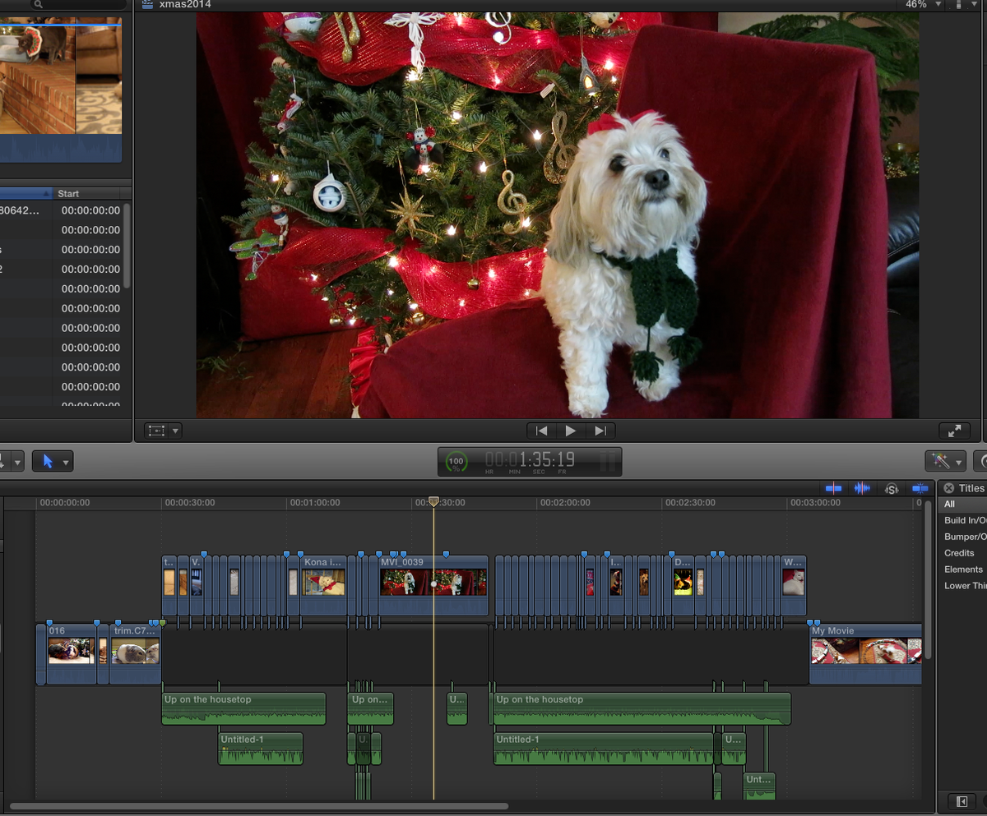987x816 pixels.
Task: Click the green marker near the trim.C7 clip
Action: tap(162, 623)
